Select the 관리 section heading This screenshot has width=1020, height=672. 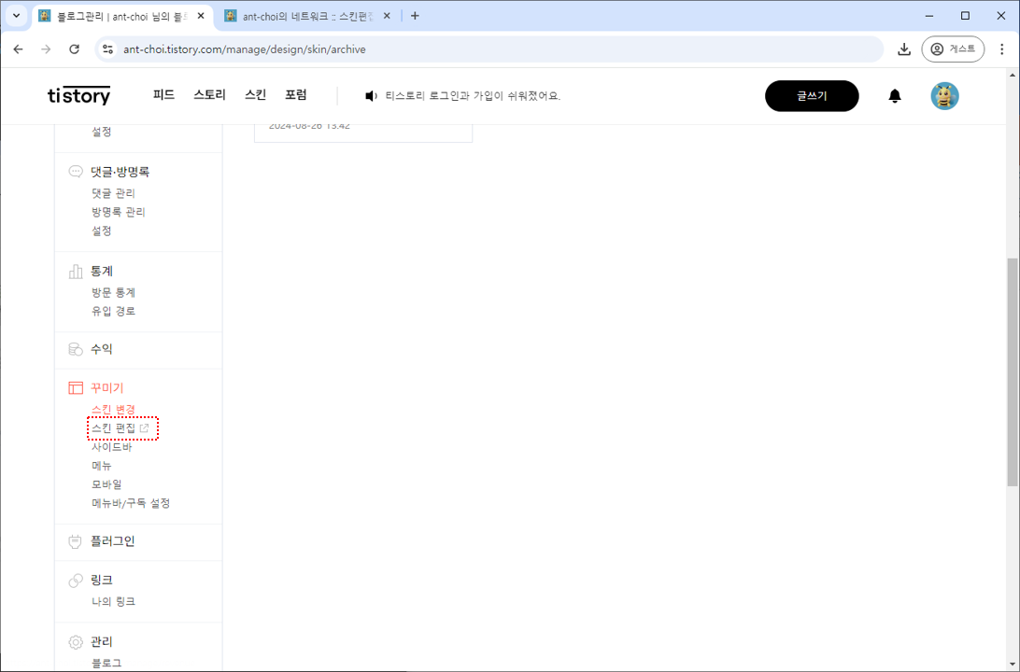pos(102,642)
